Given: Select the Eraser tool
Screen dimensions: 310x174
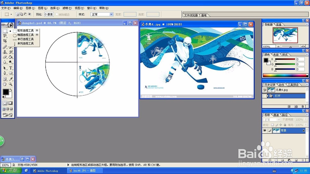Looking at the screenshot, I should tap(5, 57).
